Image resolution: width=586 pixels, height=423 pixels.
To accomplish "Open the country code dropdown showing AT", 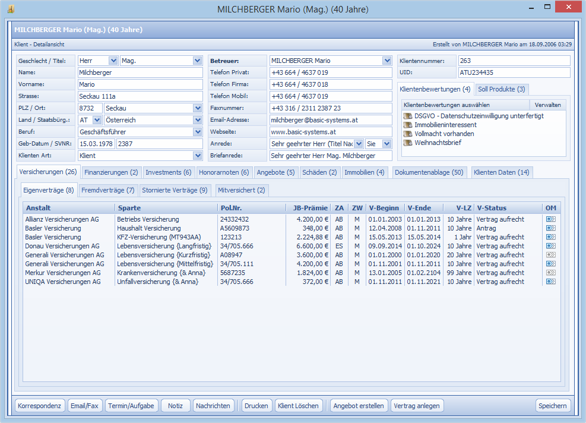I will (97, 120).
